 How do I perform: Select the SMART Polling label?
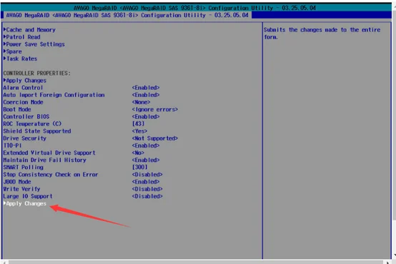pyautogui.click(x=24, y=167)
